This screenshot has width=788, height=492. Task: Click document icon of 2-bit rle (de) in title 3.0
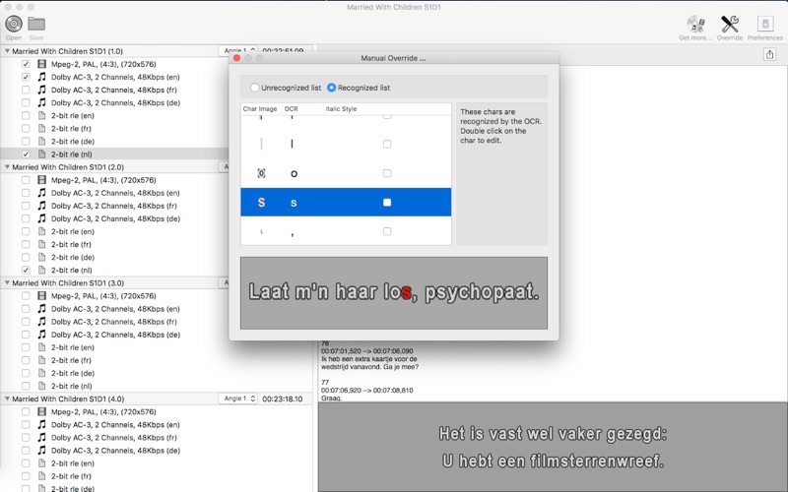[x=42, y=373]
